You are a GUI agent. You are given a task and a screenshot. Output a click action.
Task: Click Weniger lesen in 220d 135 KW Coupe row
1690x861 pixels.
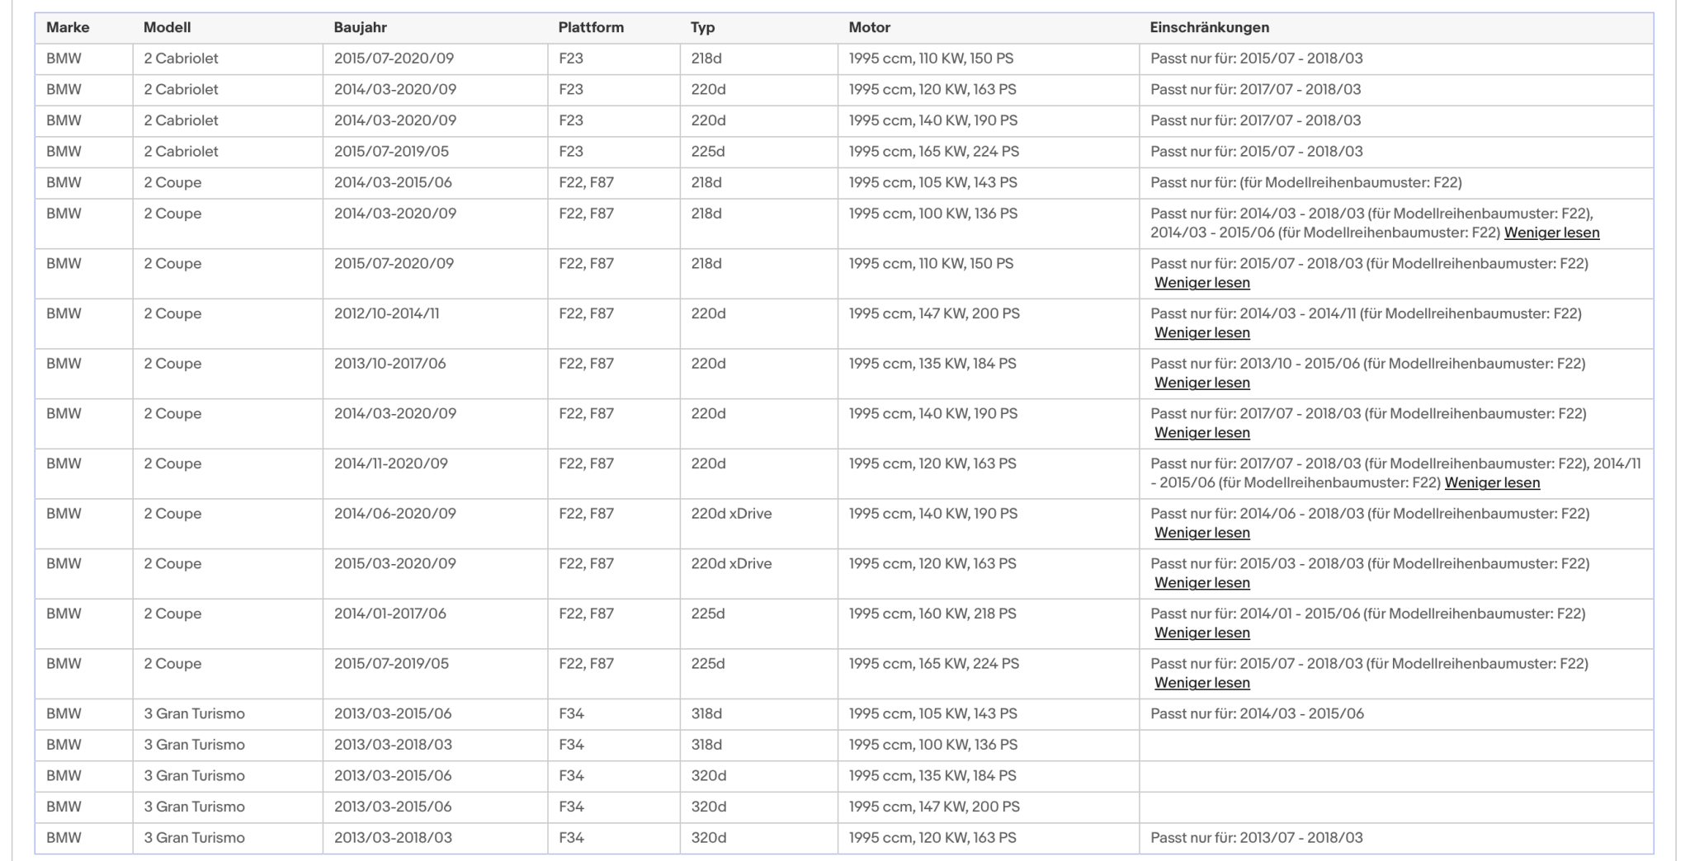point(1202,383)
